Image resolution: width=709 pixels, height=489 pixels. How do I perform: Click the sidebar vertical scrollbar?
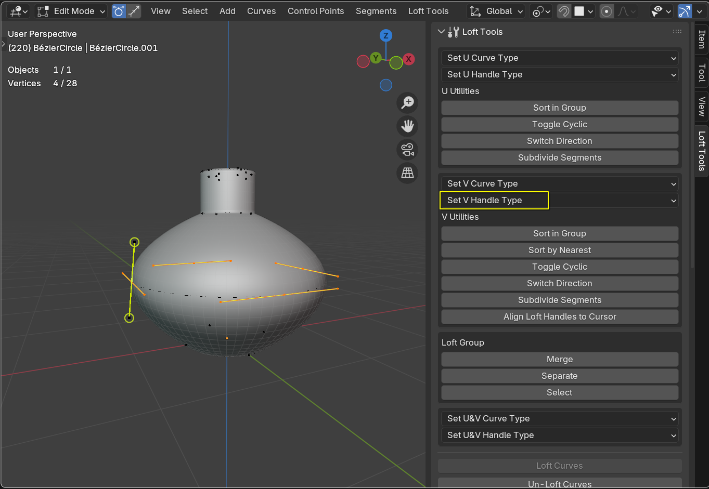click(x=692, y=146)
